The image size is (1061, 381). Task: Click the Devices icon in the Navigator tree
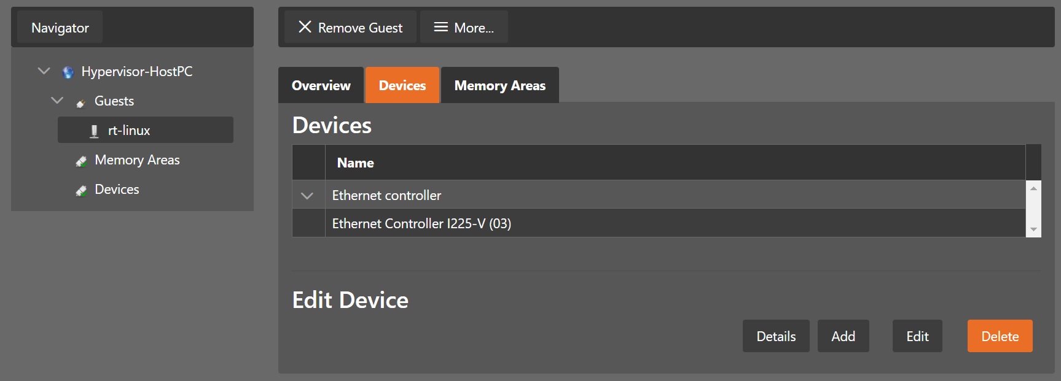[80, 190]
